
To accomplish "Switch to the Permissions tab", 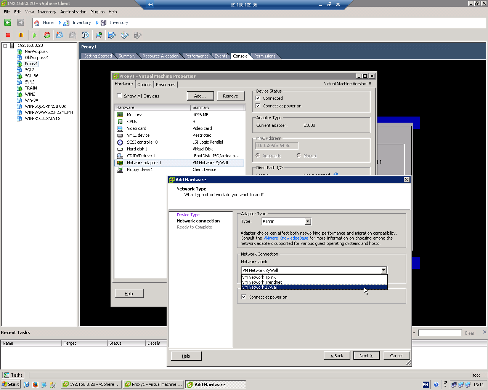I will pos(265,56).
